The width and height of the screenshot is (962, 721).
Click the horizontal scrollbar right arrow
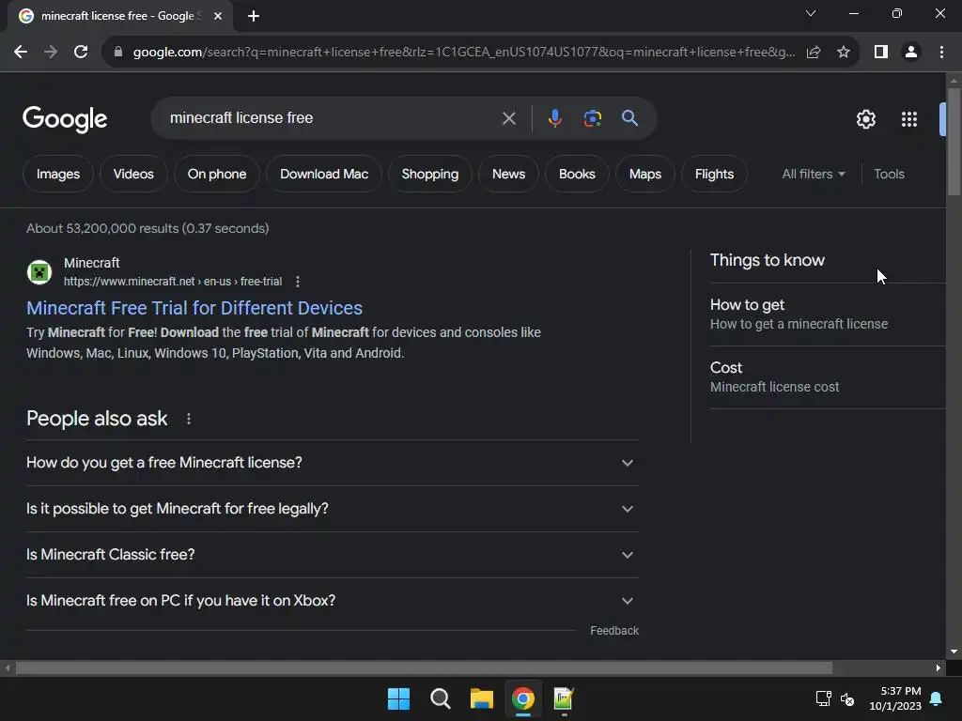939,667
